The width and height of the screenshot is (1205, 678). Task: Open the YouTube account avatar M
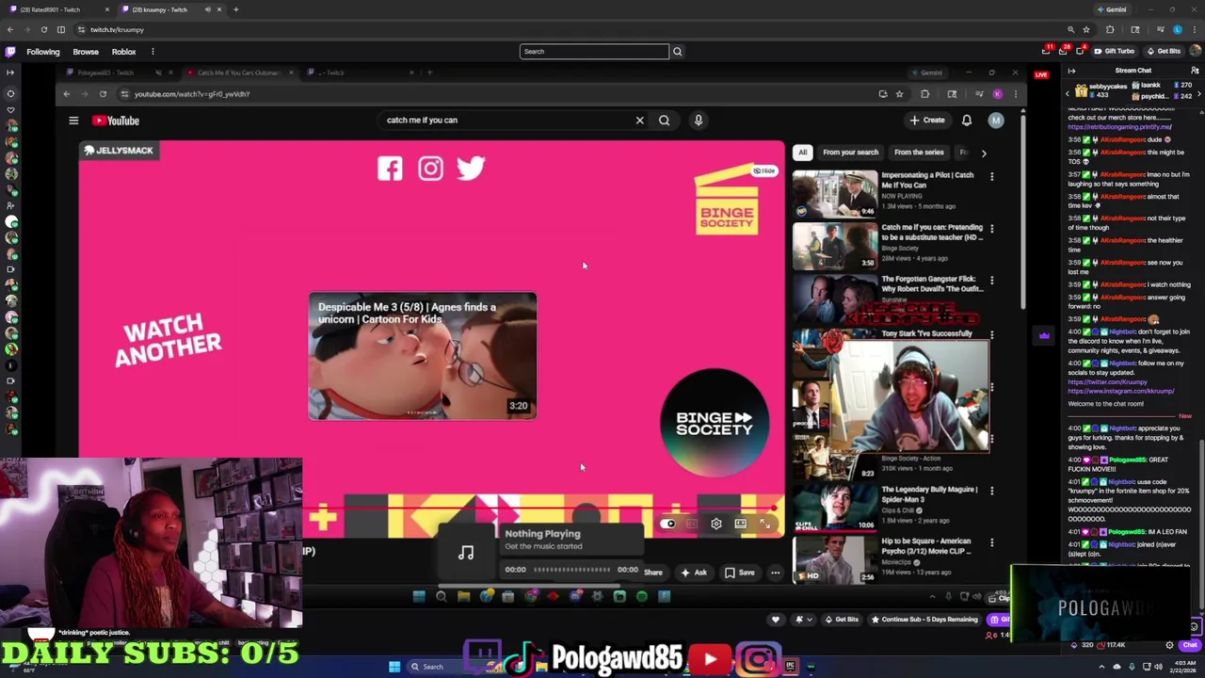pos(996,121)
